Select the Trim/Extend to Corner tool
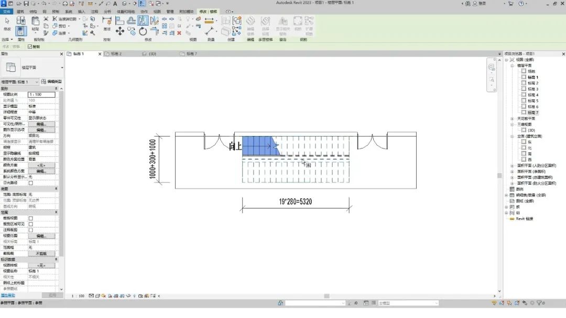The width and height of the screenshot is (566, 318). tap(154, 31)
